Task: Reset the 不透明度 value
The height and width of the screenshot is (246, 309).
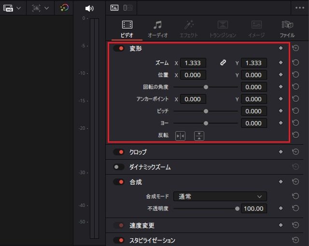Action: point(295,208)
